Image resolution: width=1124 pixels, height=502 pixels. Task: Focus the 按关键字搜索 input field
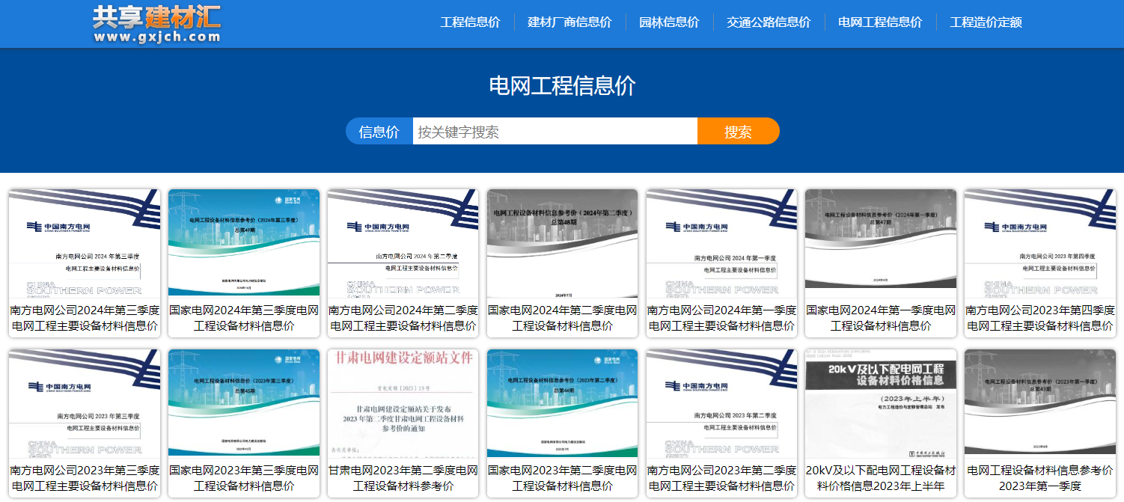click(x=555, y=132)
